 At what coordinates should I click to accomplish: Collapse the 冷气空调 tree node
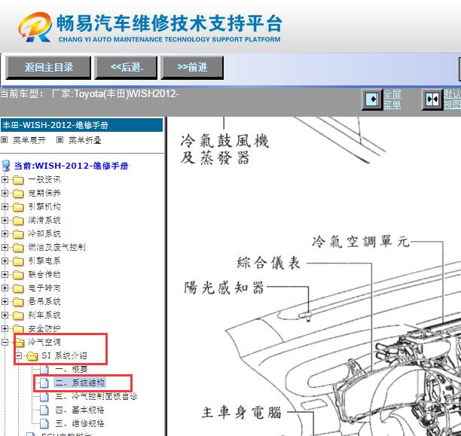pos(5,342)
